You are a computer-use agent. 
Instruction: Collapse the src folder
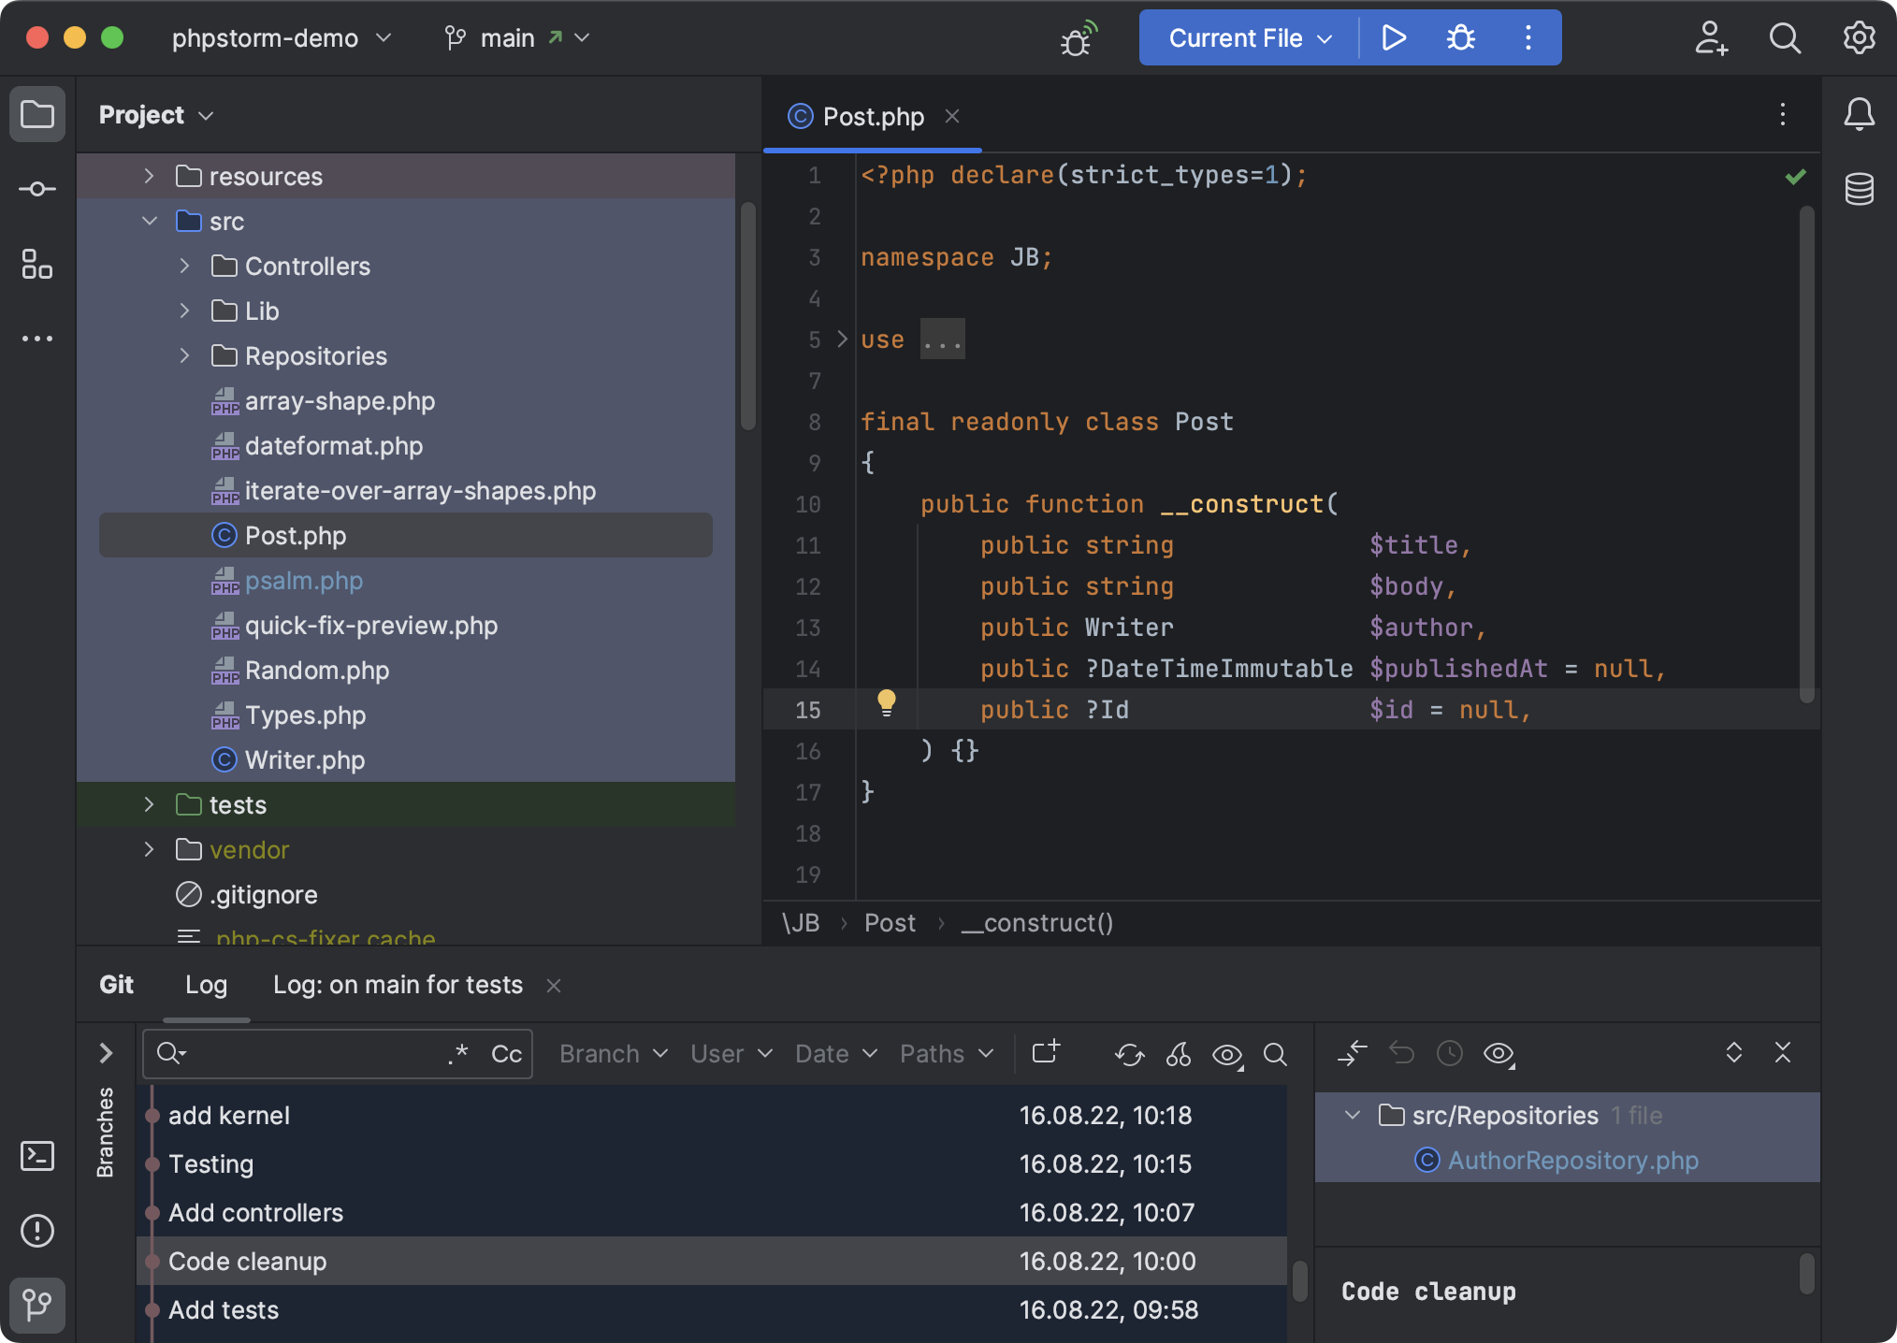149,221
